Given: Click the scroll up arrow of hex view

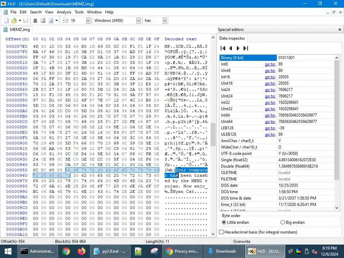Looking at the screenshot, I should click(x=213, y=38).
